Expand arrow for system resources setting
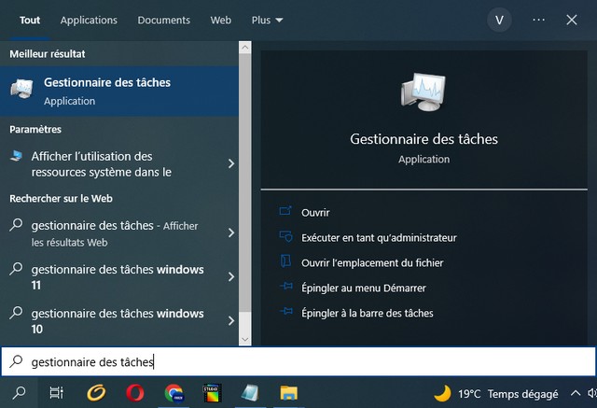The height and width of the screenshot is (408, 597). pos(231,163)
